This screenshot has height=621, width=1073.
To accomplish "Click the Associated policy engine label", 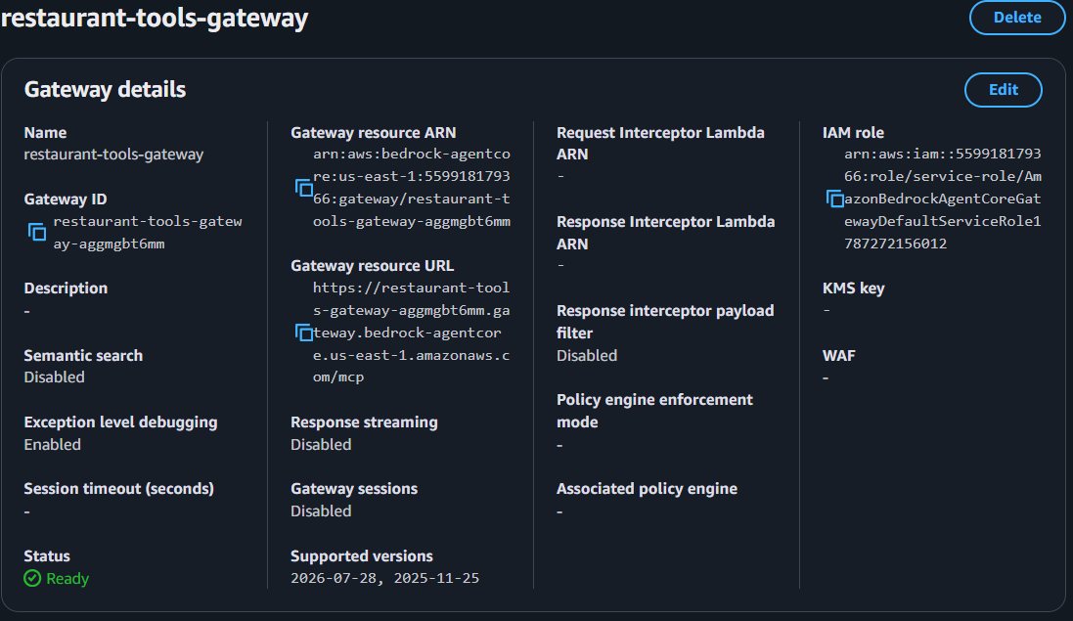I will coord(647,488).
